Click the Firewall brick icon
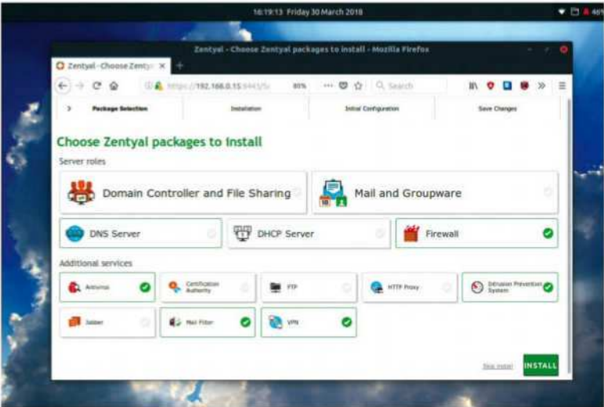 pos(411,234)
